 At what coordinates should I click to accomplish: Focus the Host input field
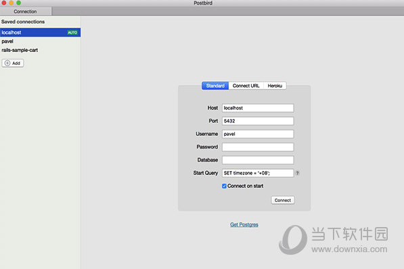point(258,108)
